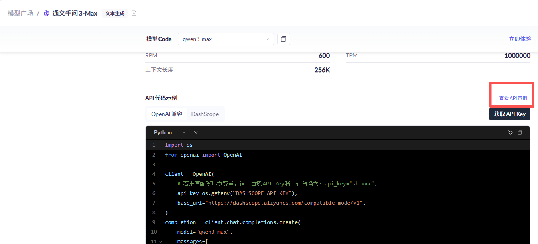
Task: Click the RPM value 600
Action: [x=324, y=56]
